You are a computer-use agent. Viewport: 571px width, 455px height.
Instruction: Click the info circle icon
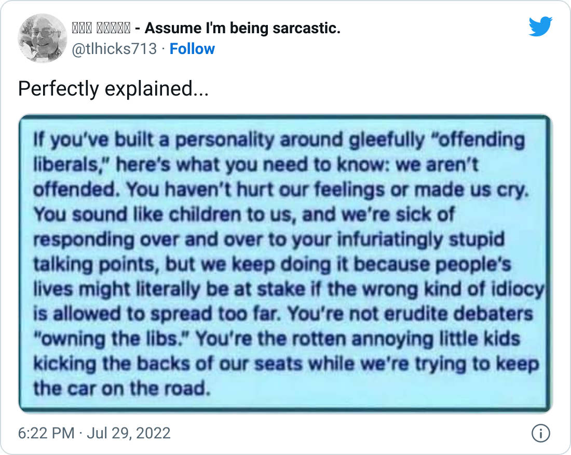pyautogui.click(x=541, y=434)
